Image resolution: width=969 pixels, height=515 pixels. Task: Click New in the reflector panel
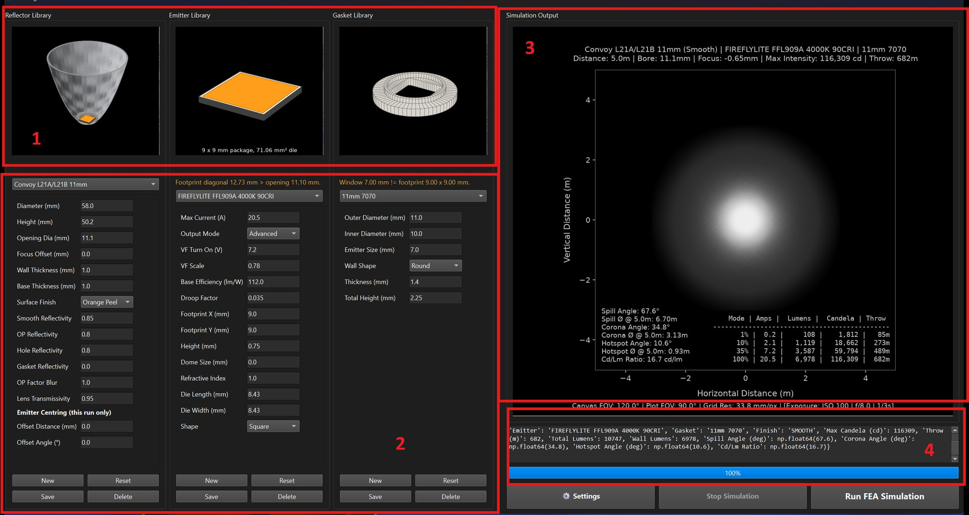pyautogui.click(x=48, y=481)
